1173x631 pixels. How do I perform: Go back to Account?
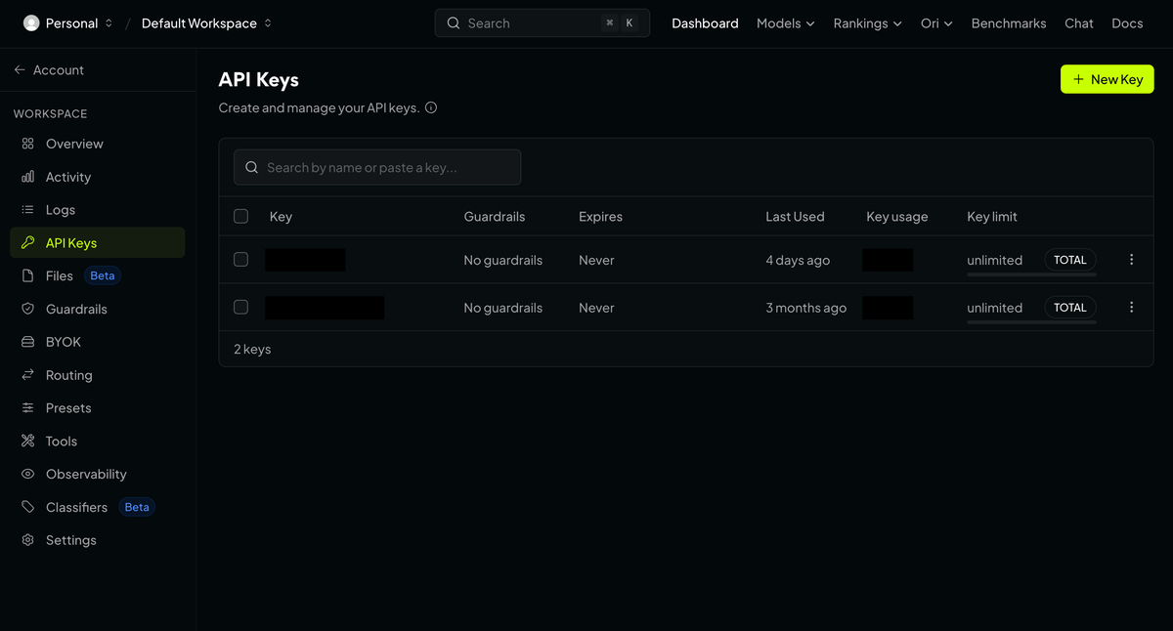click(x=49, y=70)
